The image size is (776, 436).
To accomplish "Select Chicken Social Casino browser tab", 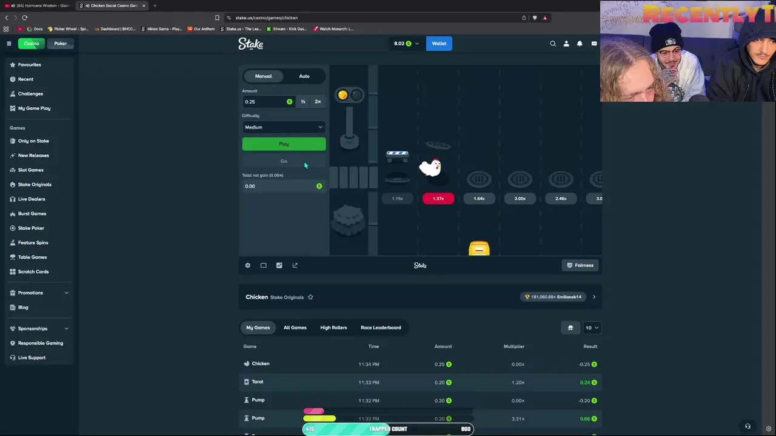I will click(x=113, y=5).
